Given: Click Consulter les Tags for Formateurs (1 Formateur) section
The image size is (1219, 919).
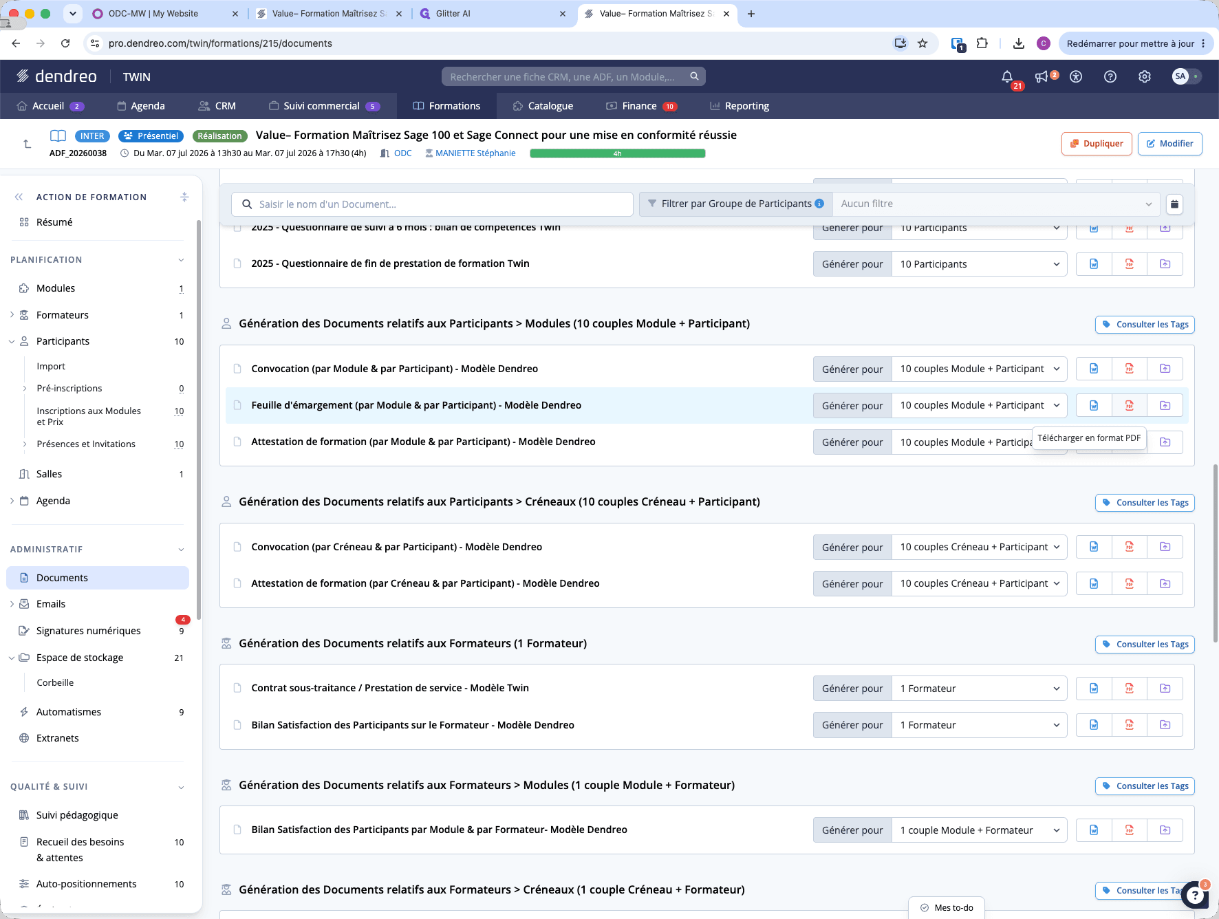Looking at the screenshot, I should [1145, 645].
